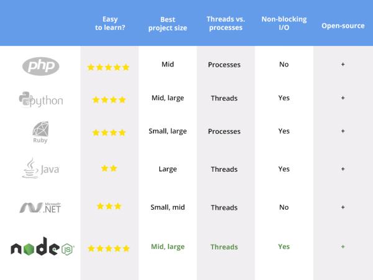
Task: Select the Microsoft .NET logo
Action: tap(40, 207)
